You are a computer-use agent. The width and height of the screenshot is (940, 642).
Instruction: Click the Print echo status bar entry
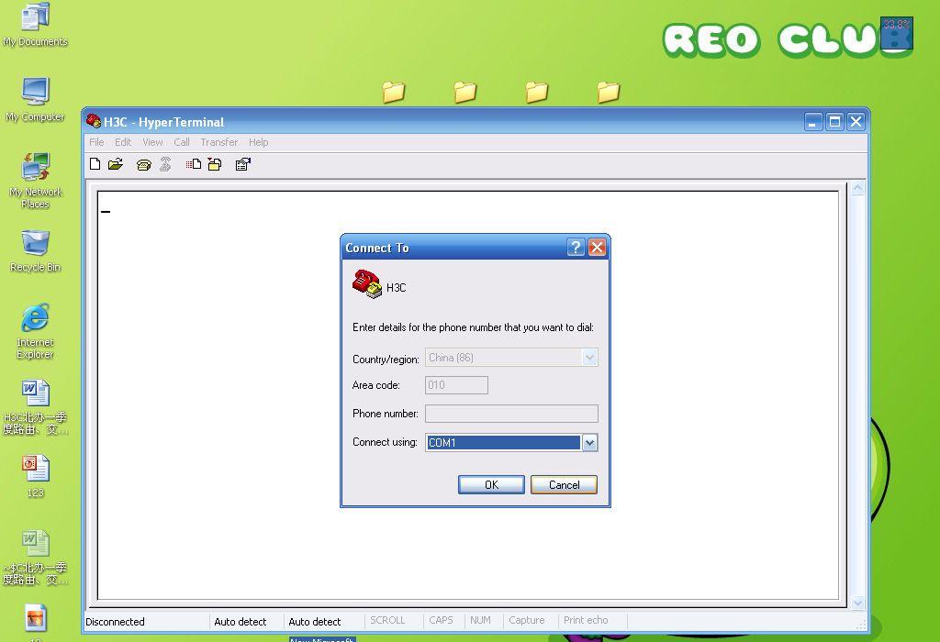[x=585, y=620]
